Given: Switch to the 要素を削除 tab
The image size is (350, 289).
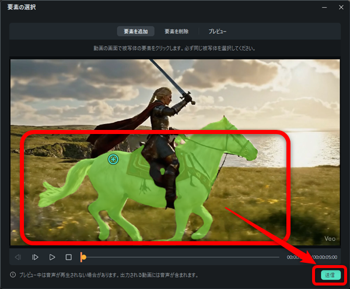Looking at the screenshot, I should point(176,31).
